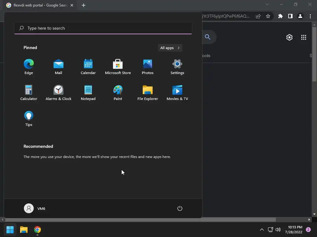This screenshot has width=317, height=237.
Task: Launch Notepad from pinned apps
Action: [88, 93]
